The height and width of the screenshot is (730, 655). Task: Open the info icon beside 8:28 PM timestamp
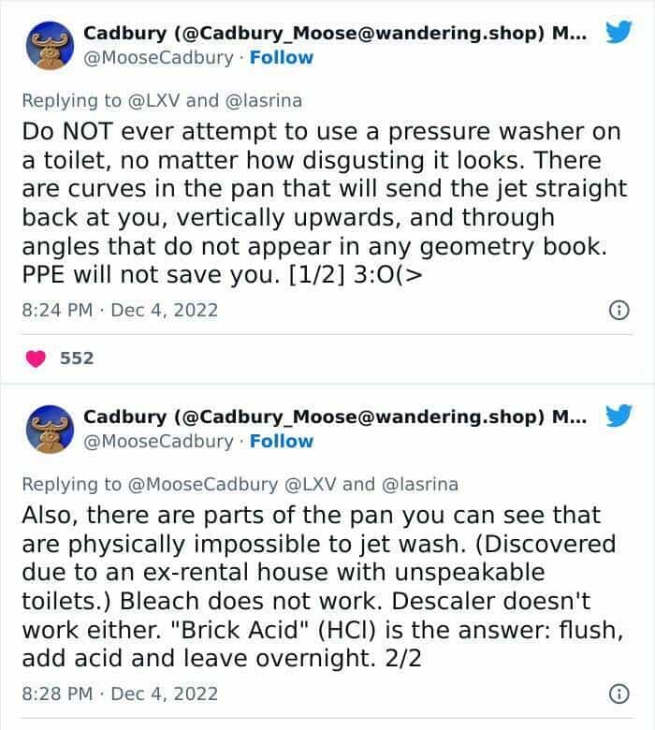click(x=618, y=693)
